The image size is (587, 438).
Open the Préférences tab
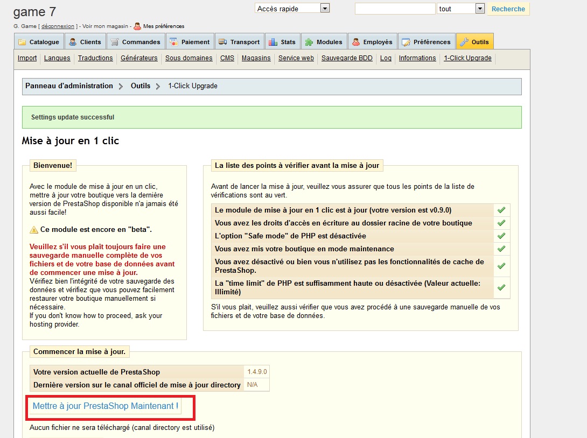point(427,41)
